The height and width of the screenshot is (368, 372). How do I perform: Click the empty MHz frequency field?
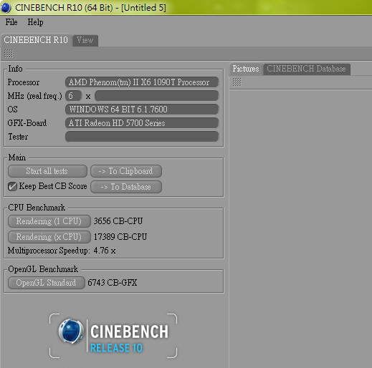tap(157, 96)
